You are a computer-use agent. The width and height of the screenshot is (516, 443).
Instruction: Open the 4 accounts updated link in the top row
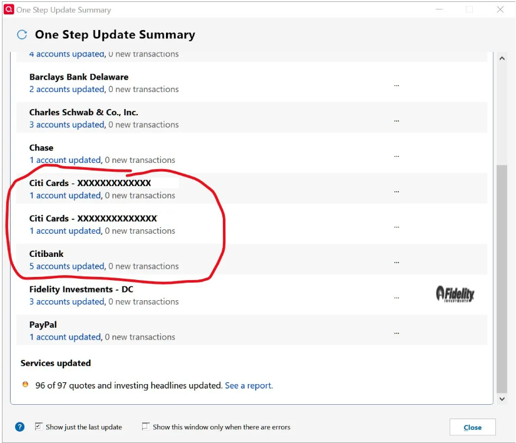click(x=67, y=55)
